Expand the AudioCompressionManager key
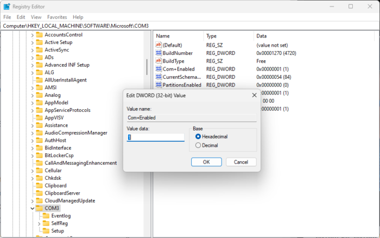Viewport: 380px width, 238px height. [x=32, y=133]
